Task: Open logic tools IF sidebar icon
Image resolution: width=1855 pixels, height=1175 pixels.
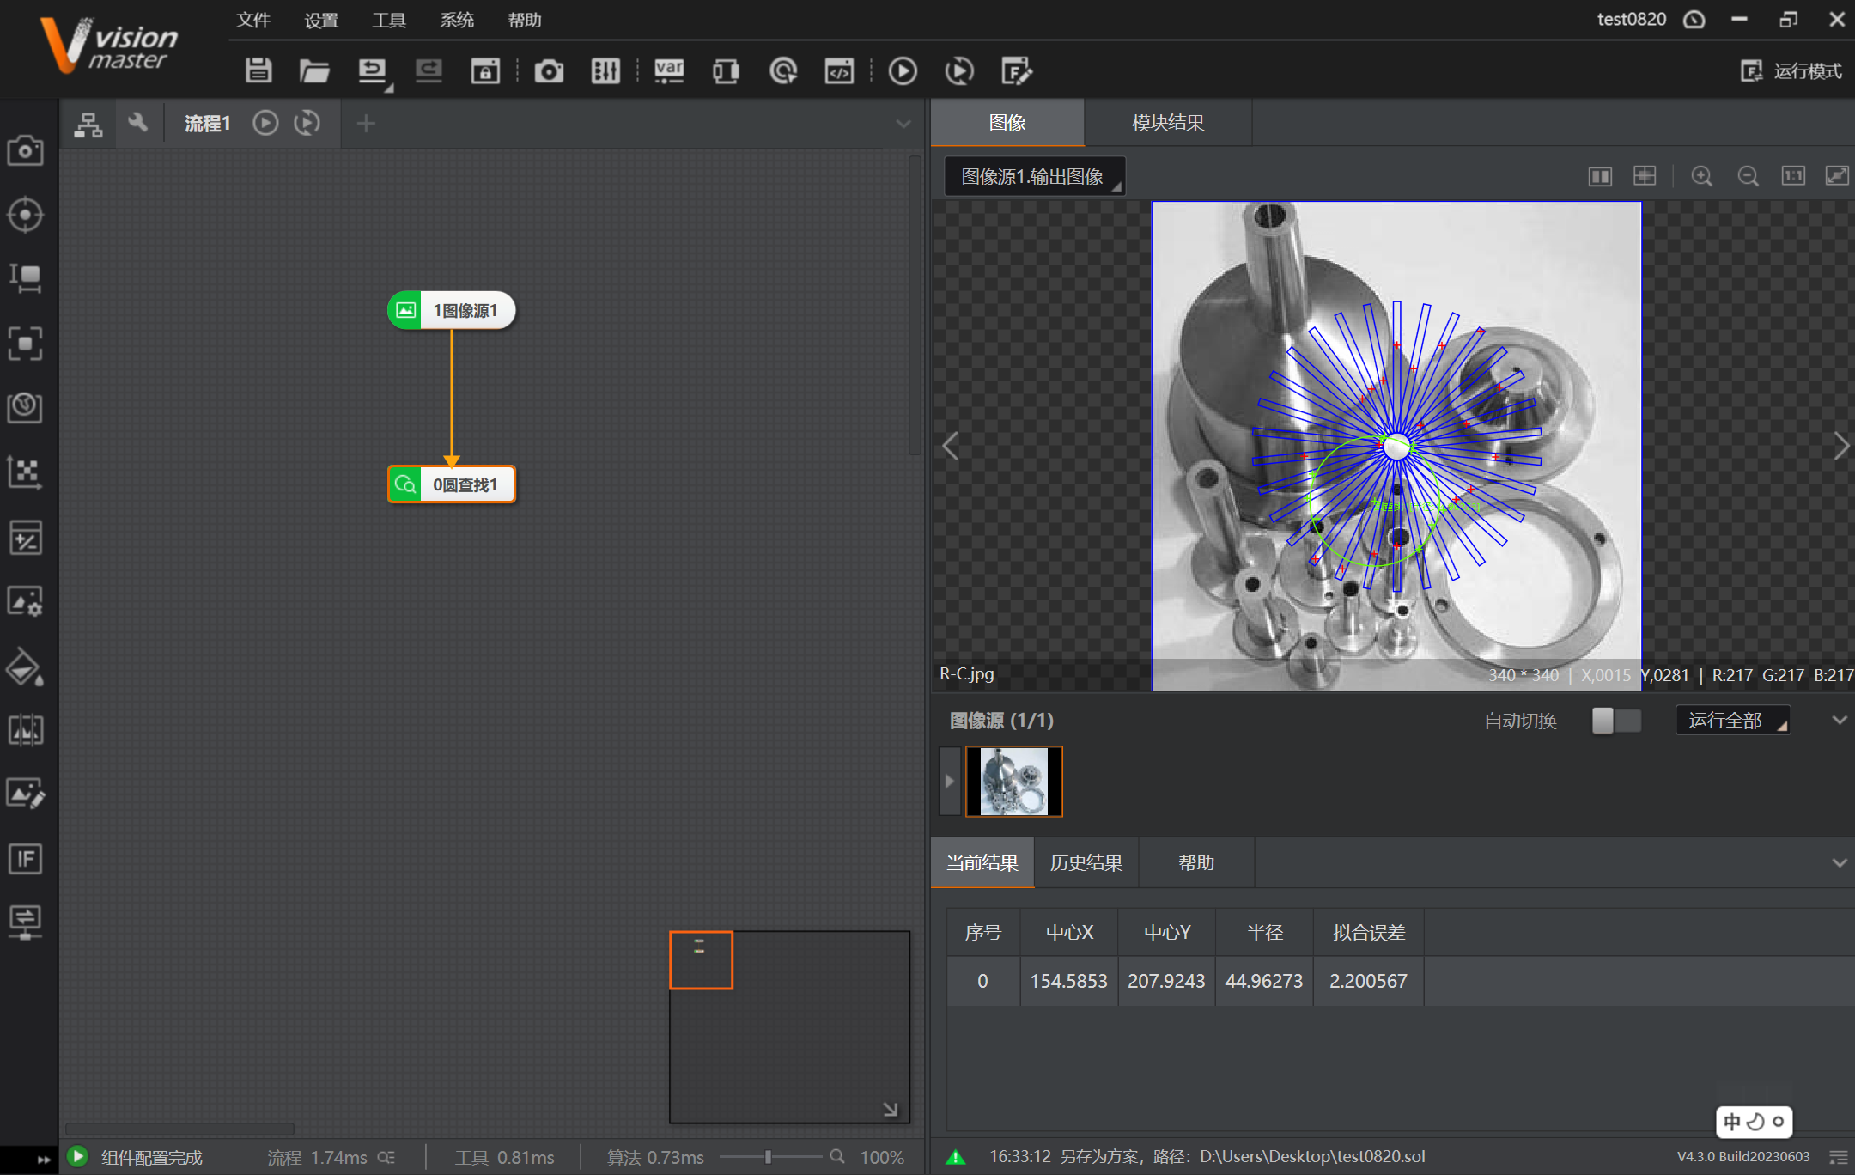Action: pyautogui.click(x=25, y=858)
